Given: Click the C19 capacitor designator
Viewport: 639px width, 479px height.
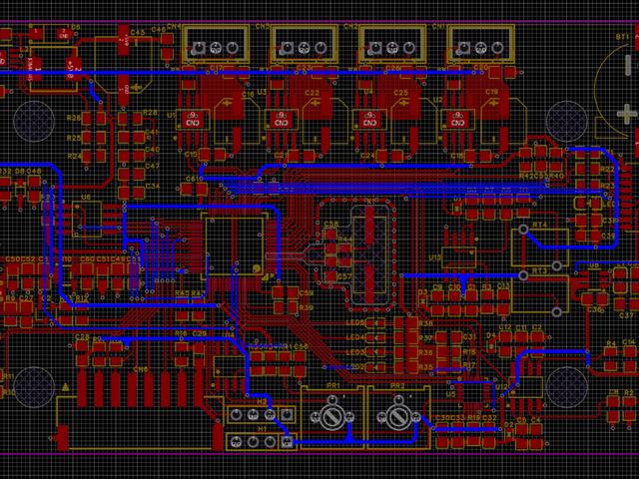Looking at the screenshot, I should (x=492, y=92).
